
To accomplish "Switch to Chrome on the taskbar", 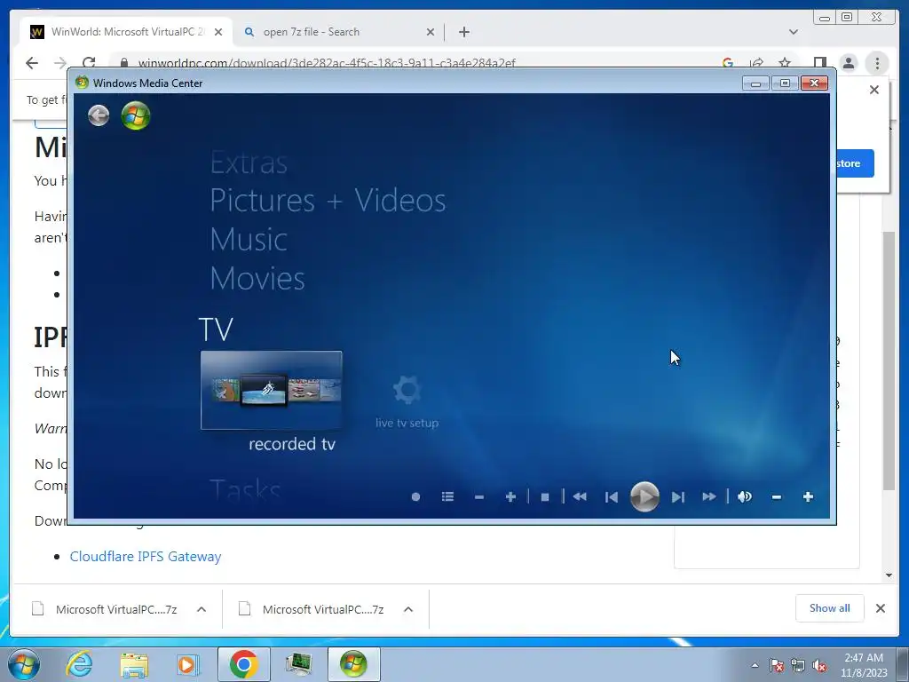I will 243,664.
